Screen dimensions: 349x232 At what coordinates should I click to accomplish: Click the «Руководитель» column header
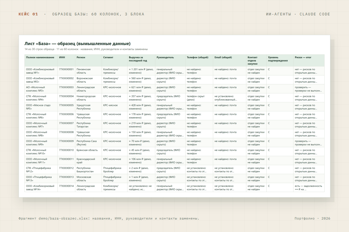[x=170, y=60]
